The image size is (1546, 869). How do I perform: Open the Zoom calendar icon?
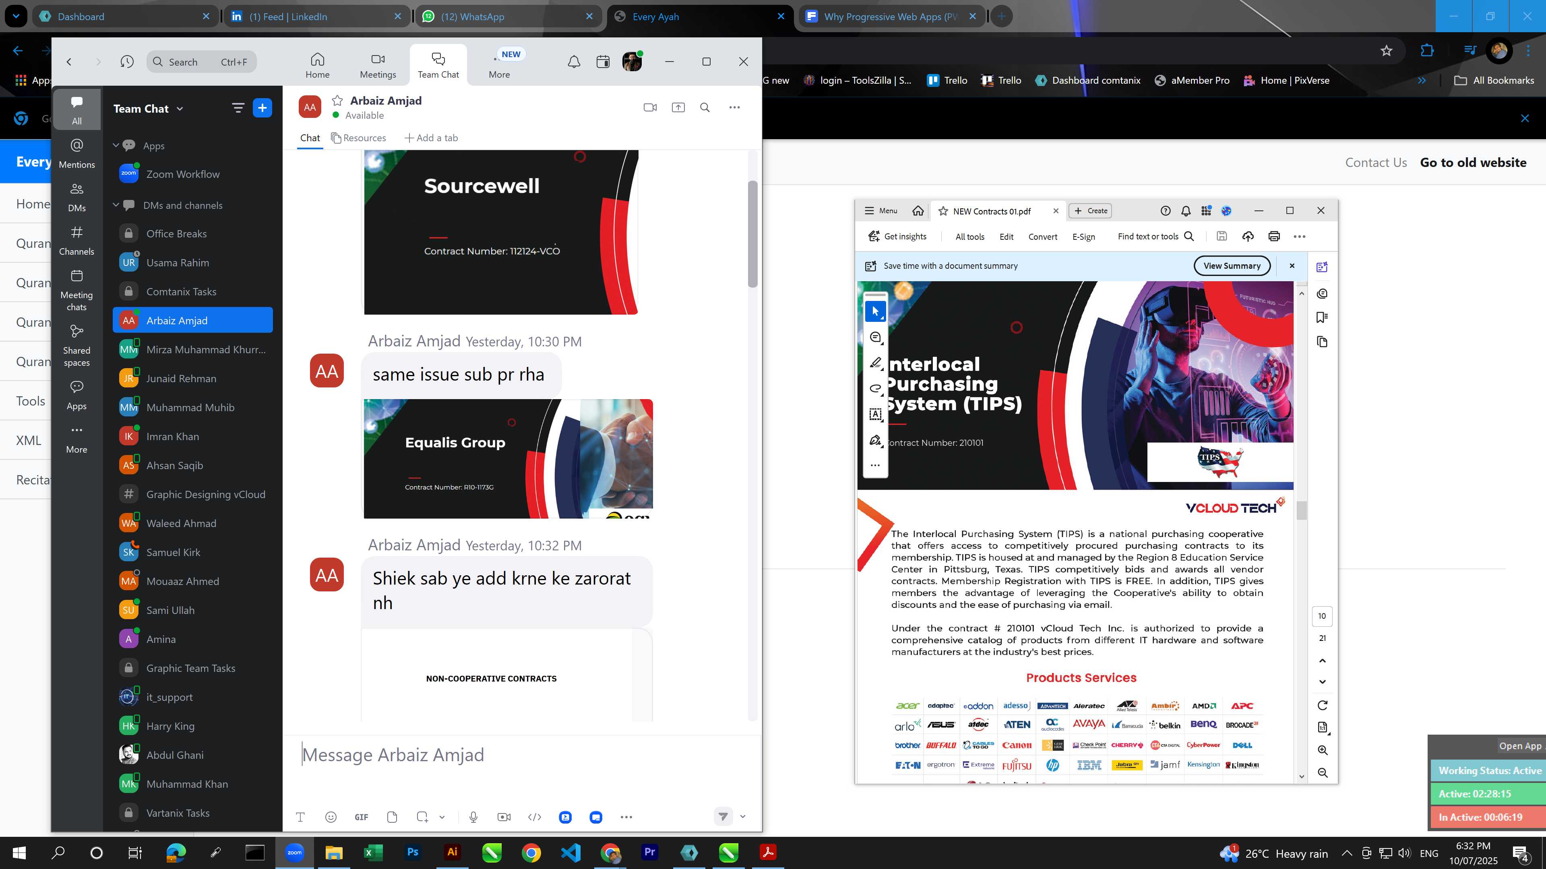click(x=603, y=61)
